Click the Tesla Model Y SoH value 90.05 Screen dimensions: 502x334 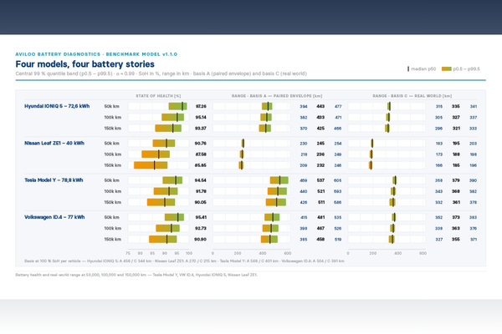(x=201, y=202)
